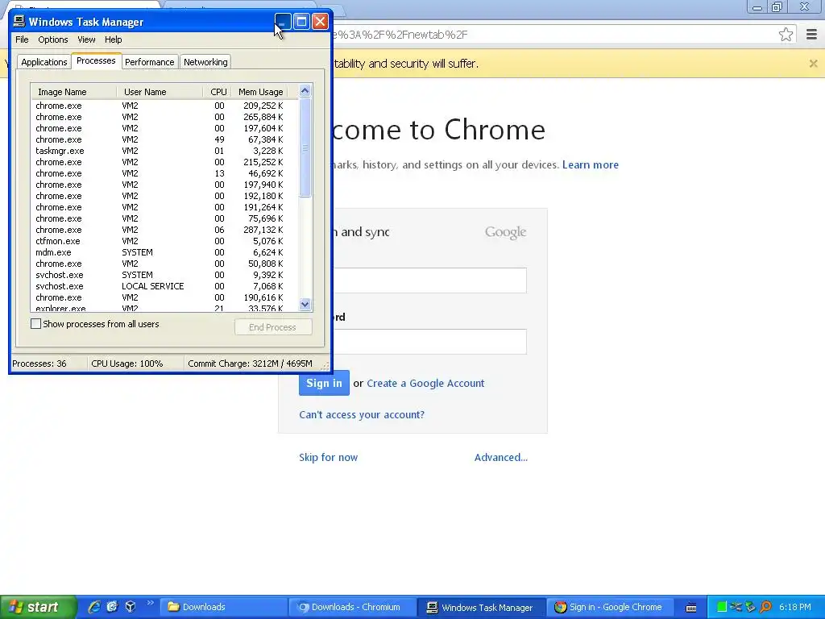Viewport: 825px width, 619px height.
Task: Select chrome.exe with CPU value 49
Action: [164, 139]
